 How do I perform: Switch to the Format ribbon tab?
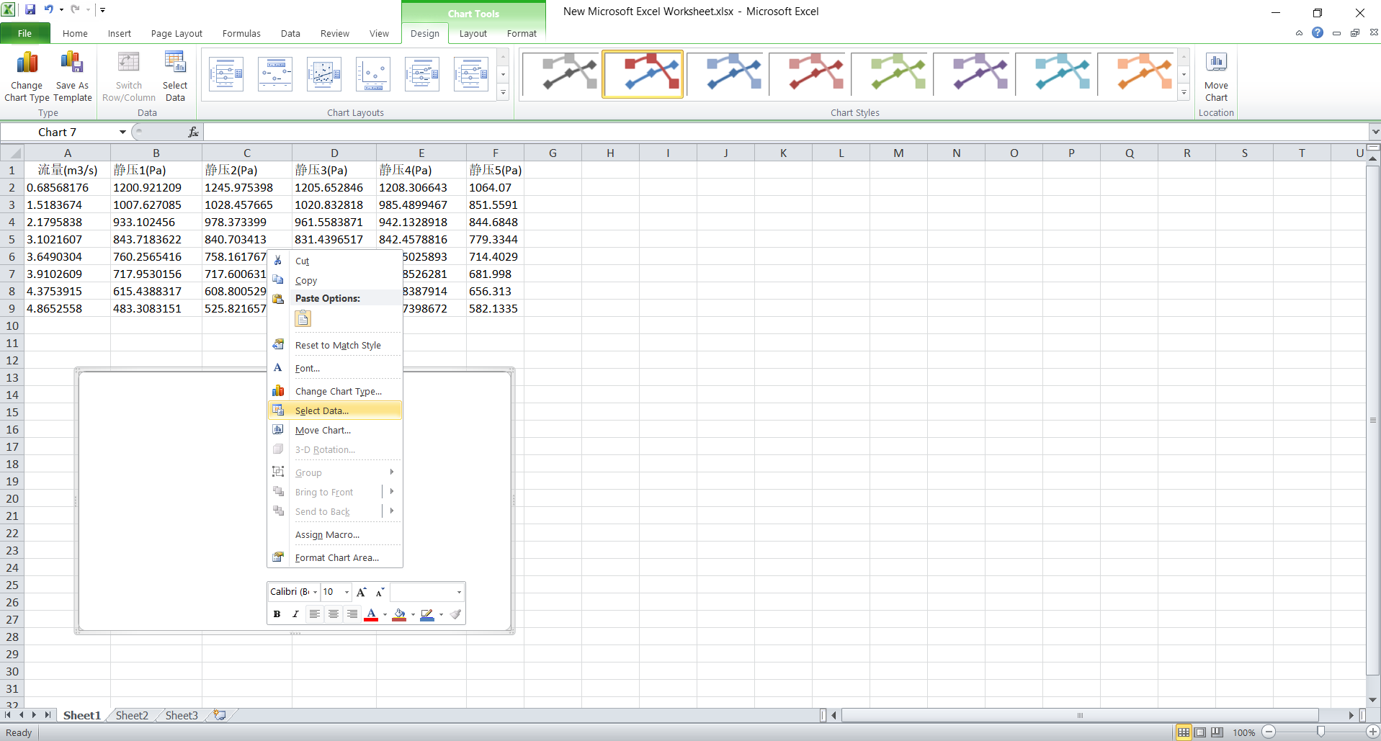coord(521,33)
